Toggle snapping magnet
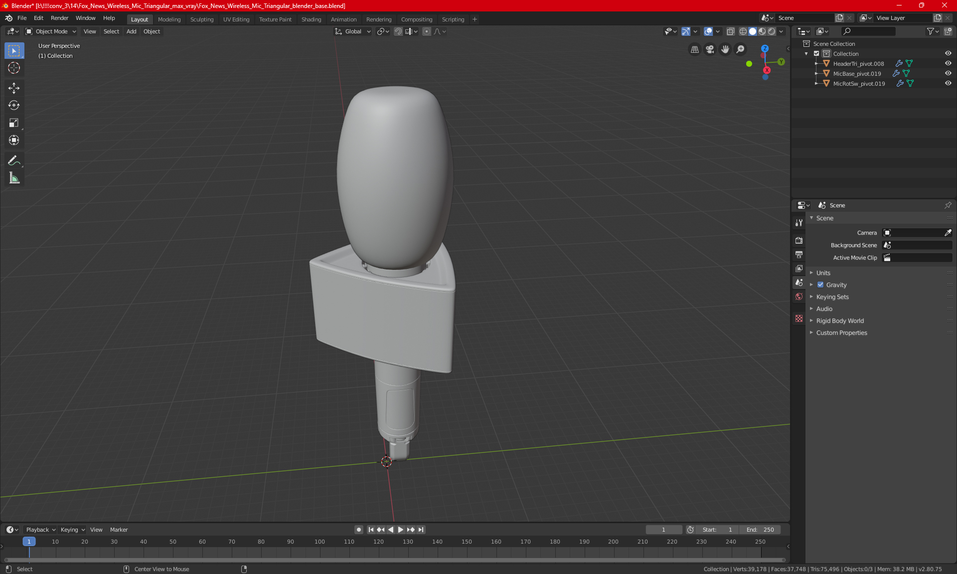 tap(398, 31)
